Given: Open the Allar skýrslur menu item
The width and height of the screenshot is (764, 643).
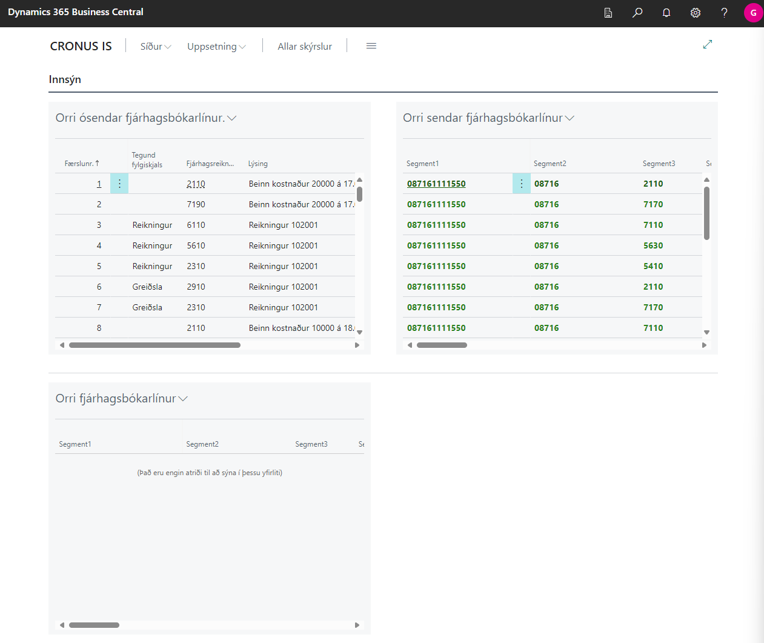Looking at the screenshot, I should [305, 47].
